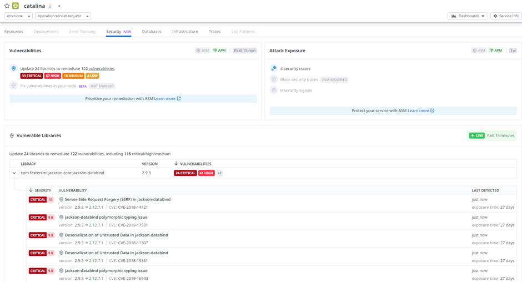Screen dimensions: 522x282
Task: Click the Service Info button
Action: (x=506, y=16)
